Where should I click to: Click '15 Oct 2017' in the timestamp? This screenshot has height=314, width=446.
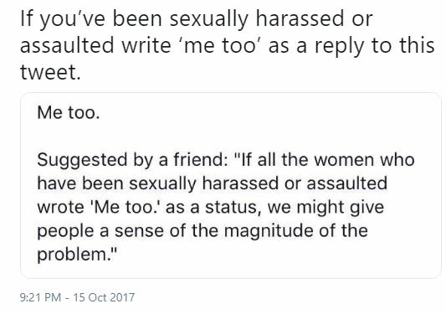coord(104,297)
